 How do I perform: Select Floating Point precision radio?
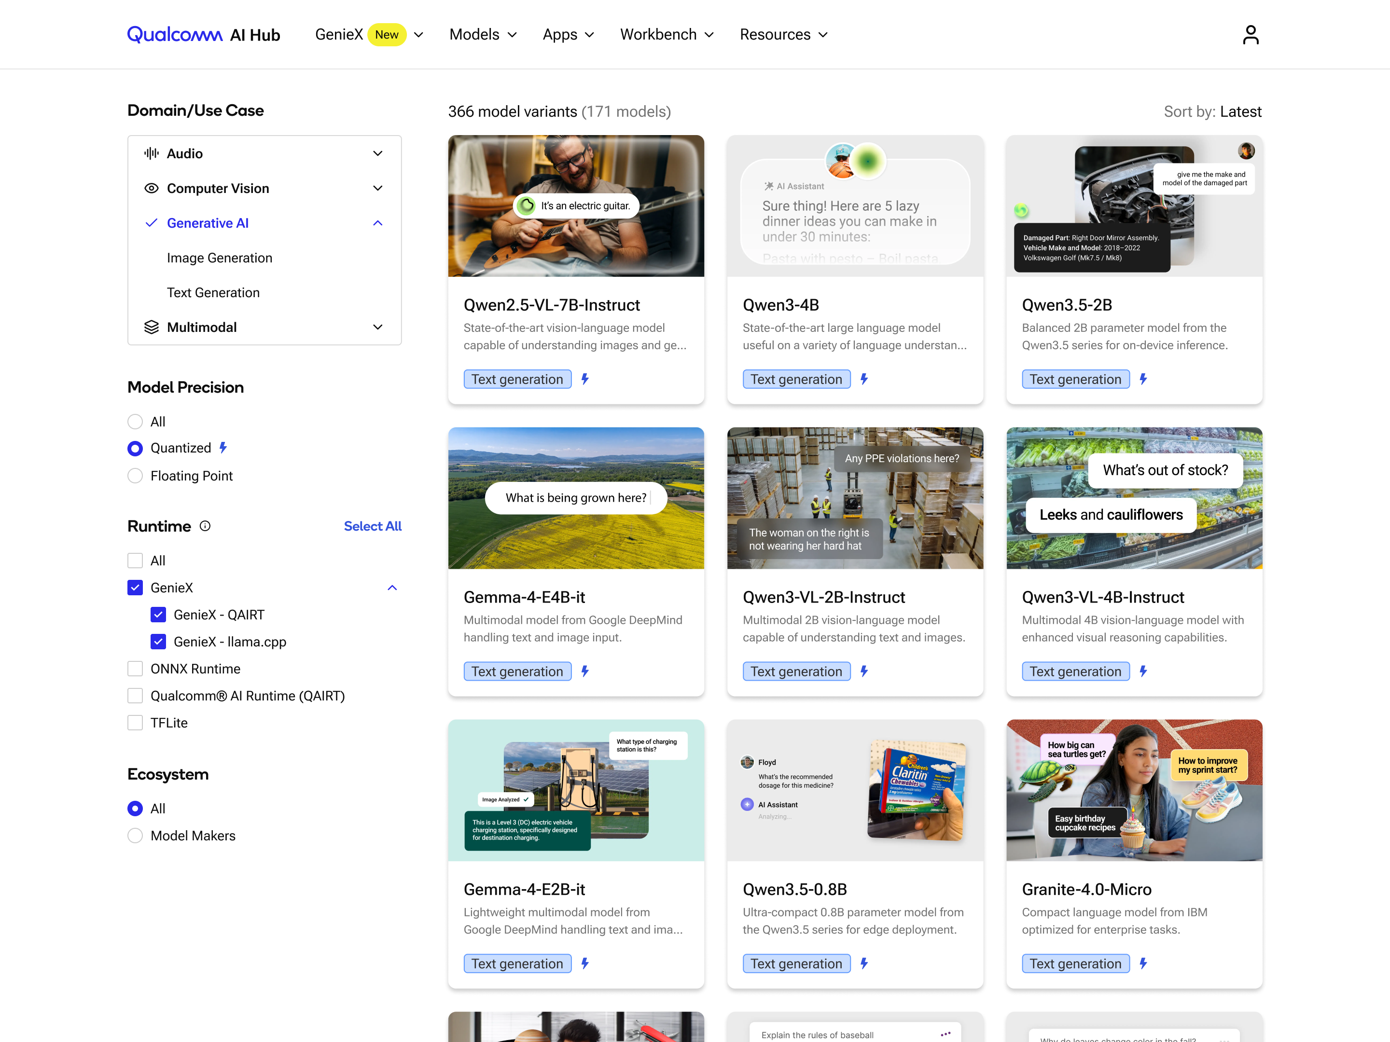[x=135, y=476]
